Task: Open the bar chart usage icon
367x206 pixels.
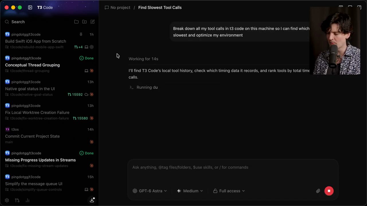Action: [x=28, y=200]
